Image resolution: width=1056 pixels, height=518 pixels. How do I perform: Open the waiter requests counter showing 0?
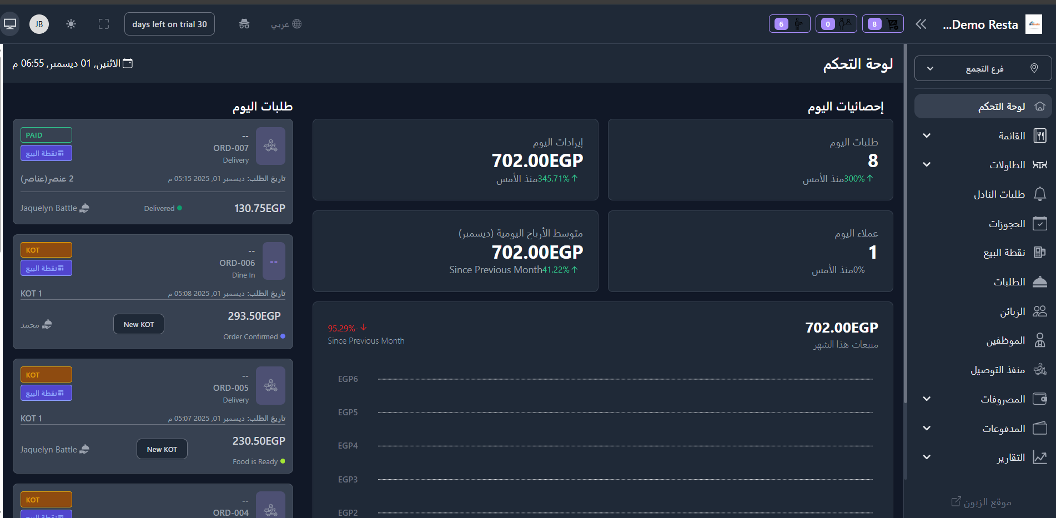point(836,24)
